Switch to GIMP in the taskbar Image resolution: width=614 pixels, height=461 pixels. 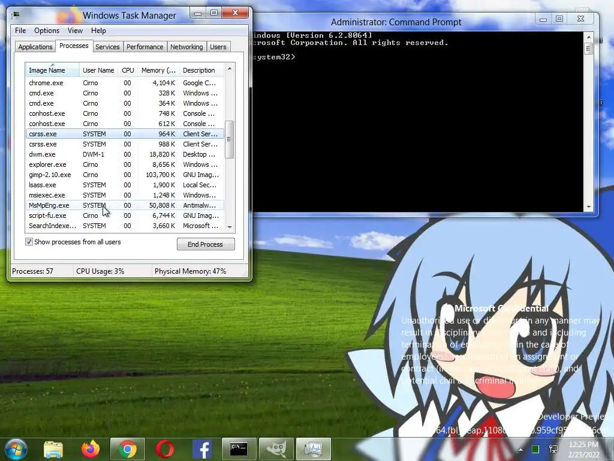pyautogui.click(x=276, y=449)
